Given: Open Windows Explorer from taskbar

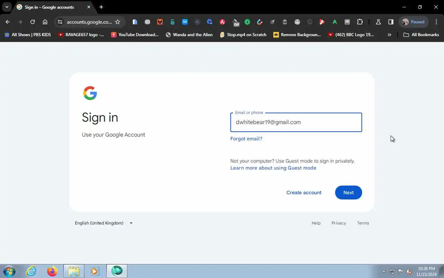Looking at the screenshot, I should (x=74, y=271).
